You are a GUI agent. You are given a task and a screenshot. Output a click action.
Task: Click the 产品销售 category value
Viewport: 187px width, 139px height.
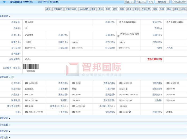coord(29,35)
